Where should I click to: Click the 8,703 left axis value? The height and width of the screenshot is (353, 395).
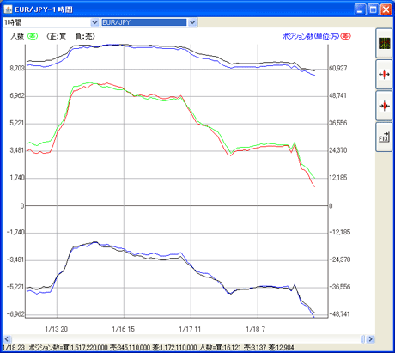[17, 68]
